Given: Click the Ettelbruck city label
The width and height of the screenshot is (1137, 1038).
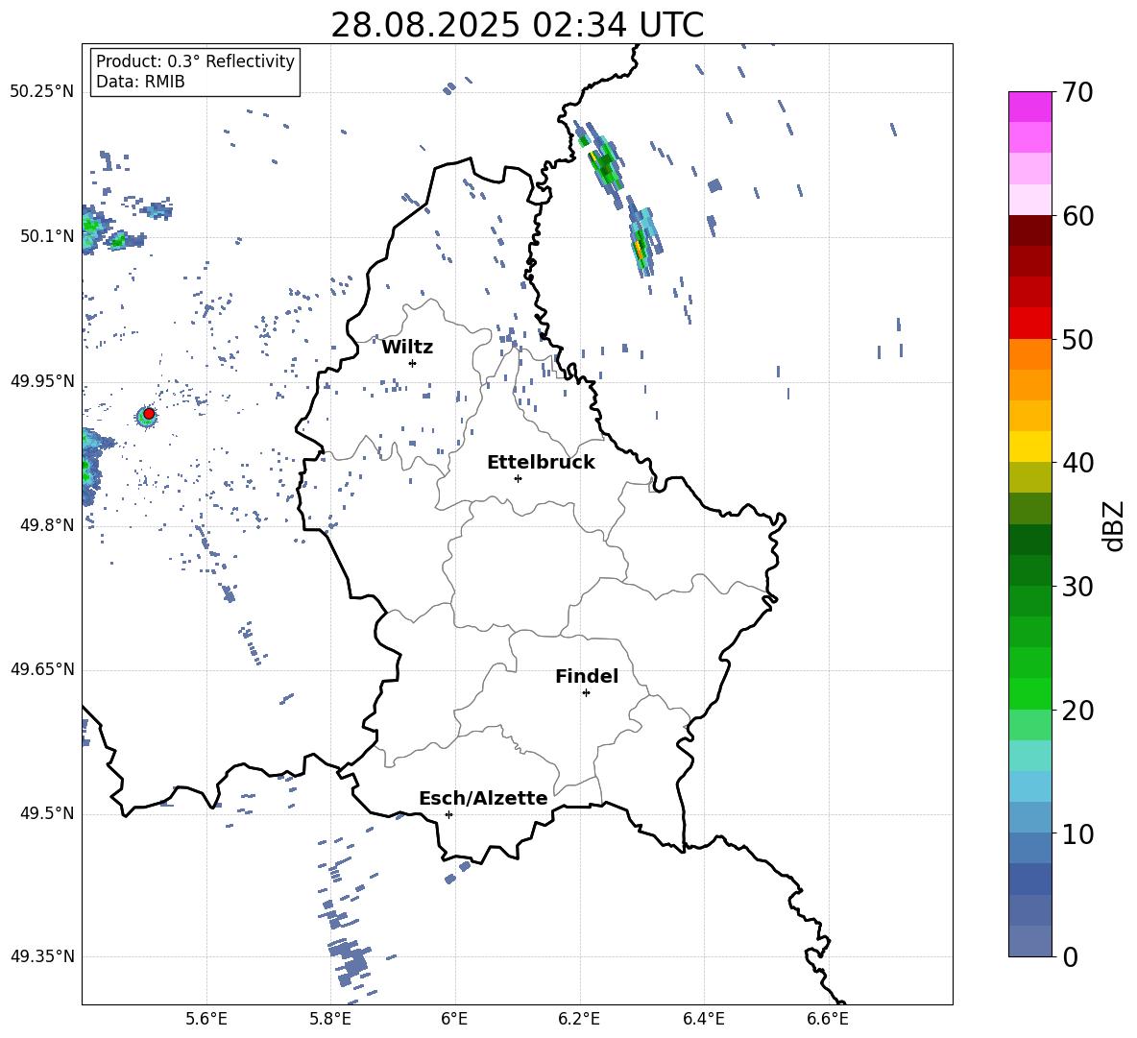Looking at the screenshot, I should click(x=541, y=463).
